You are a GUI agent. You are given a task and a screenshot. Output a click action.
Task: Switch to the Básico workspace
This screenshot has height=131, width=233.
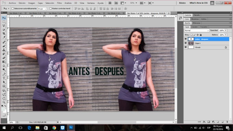click(x=182, y=3)
